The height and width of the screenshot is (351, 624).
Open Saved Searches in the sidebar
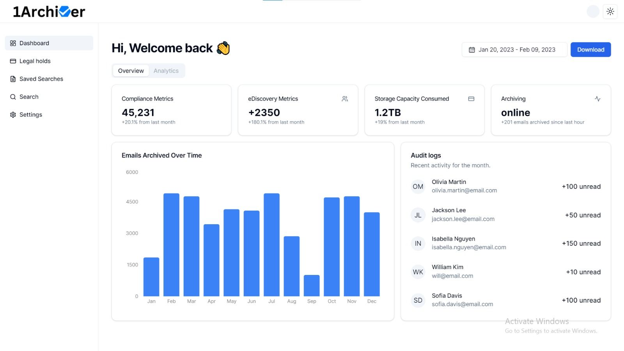point(49,79)
